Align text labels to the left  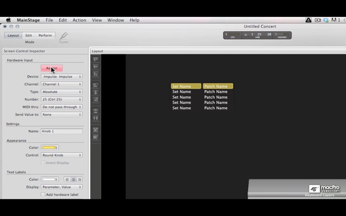[x=67, y=179]
